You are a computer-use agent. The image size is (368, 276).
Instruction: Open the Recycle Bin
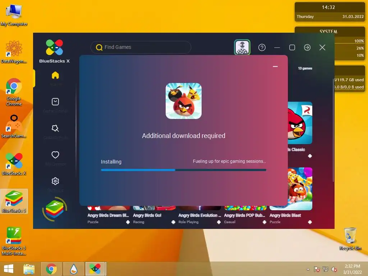tap(350, 239)
